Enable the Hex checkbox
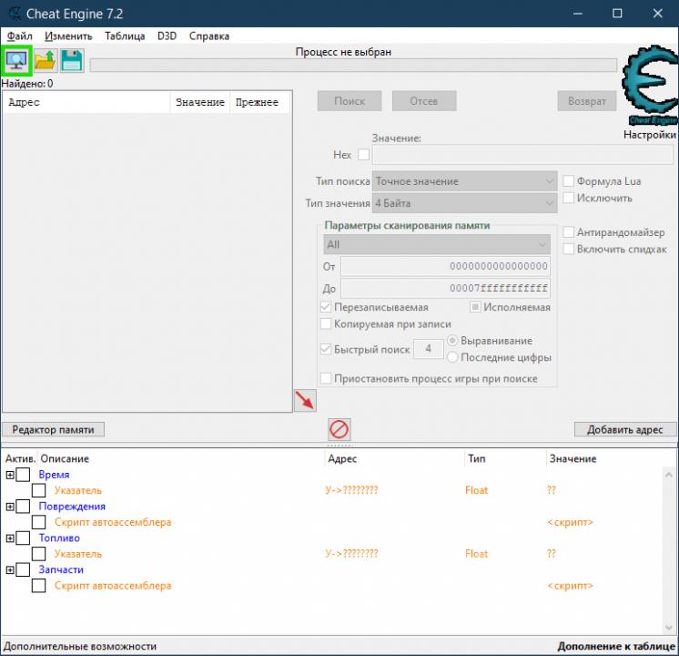 [364, 155]
